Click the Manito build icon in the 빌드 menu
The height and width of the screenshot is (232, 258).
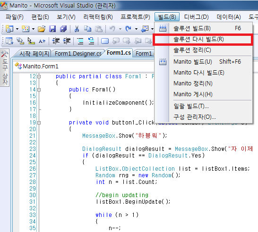[x=163, y=62]
